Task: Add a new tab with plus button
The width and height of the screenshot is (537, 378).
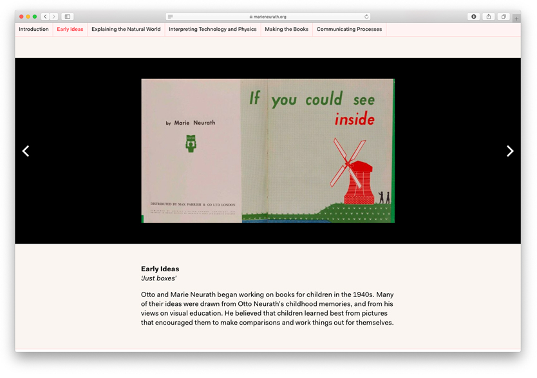Action: [x=516, y=19]
